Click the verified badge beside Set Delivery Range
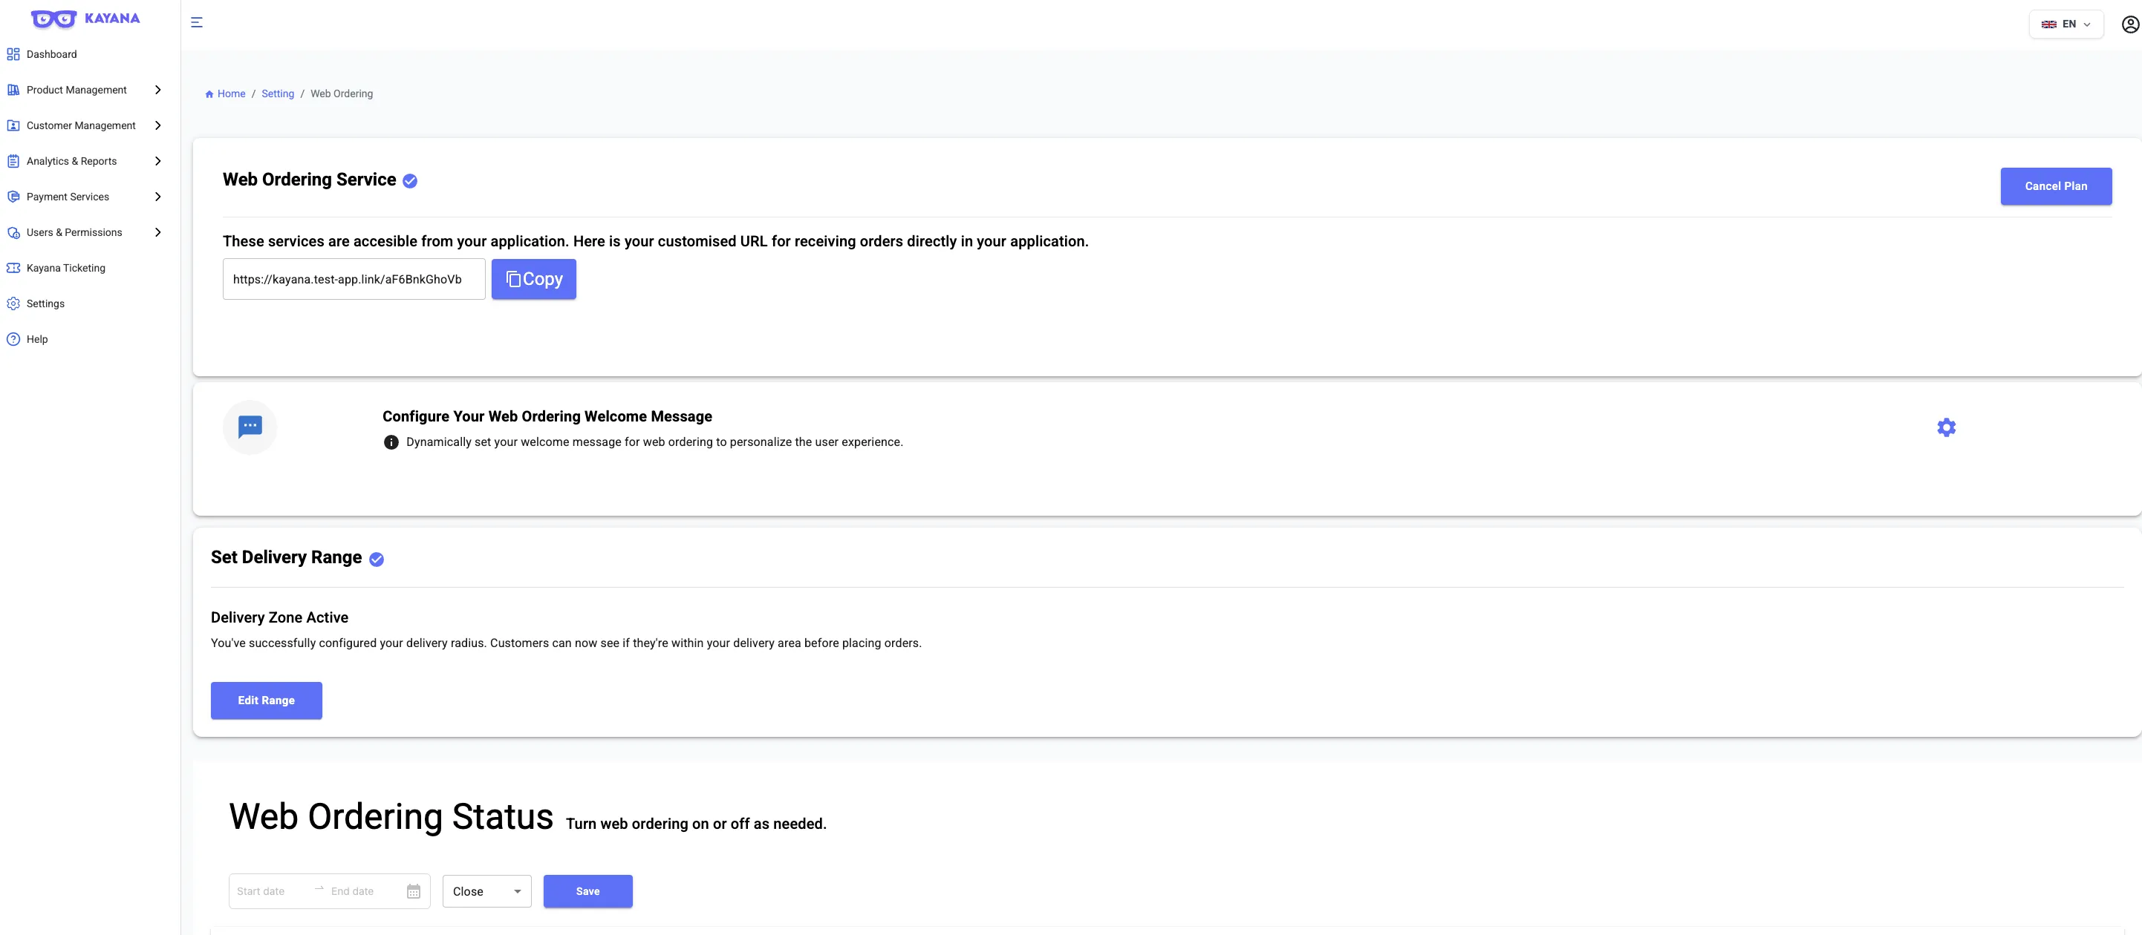The width and height of the screenshot is (2142, 935). (377, 560)
